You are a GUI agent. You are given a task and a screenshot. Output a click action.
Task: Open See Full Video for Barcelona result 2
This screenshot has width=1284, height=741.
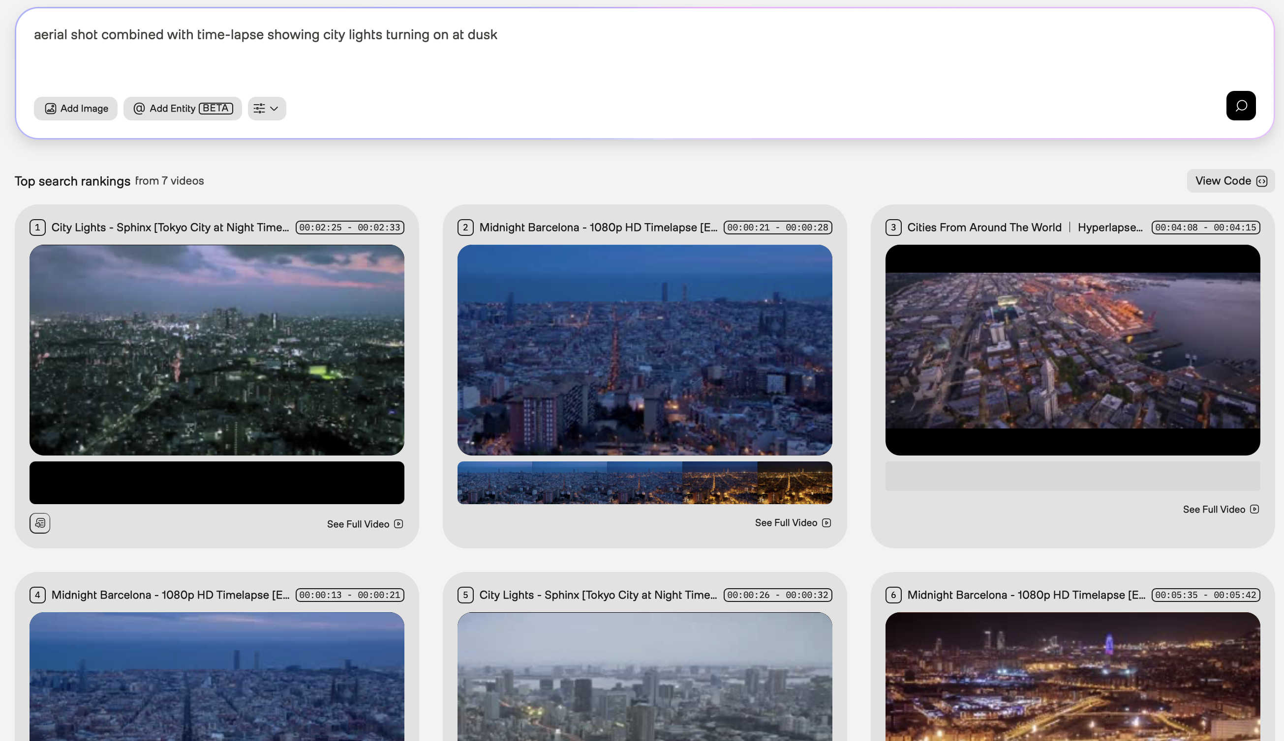(x=793, y=523)
